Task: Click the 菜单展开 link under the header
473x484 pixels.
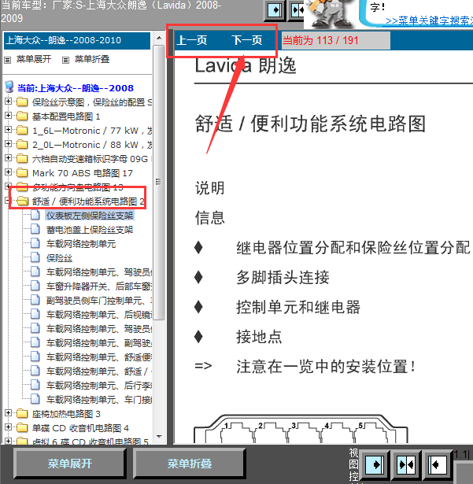Action: pyautogui.click(x=34, y=59)
